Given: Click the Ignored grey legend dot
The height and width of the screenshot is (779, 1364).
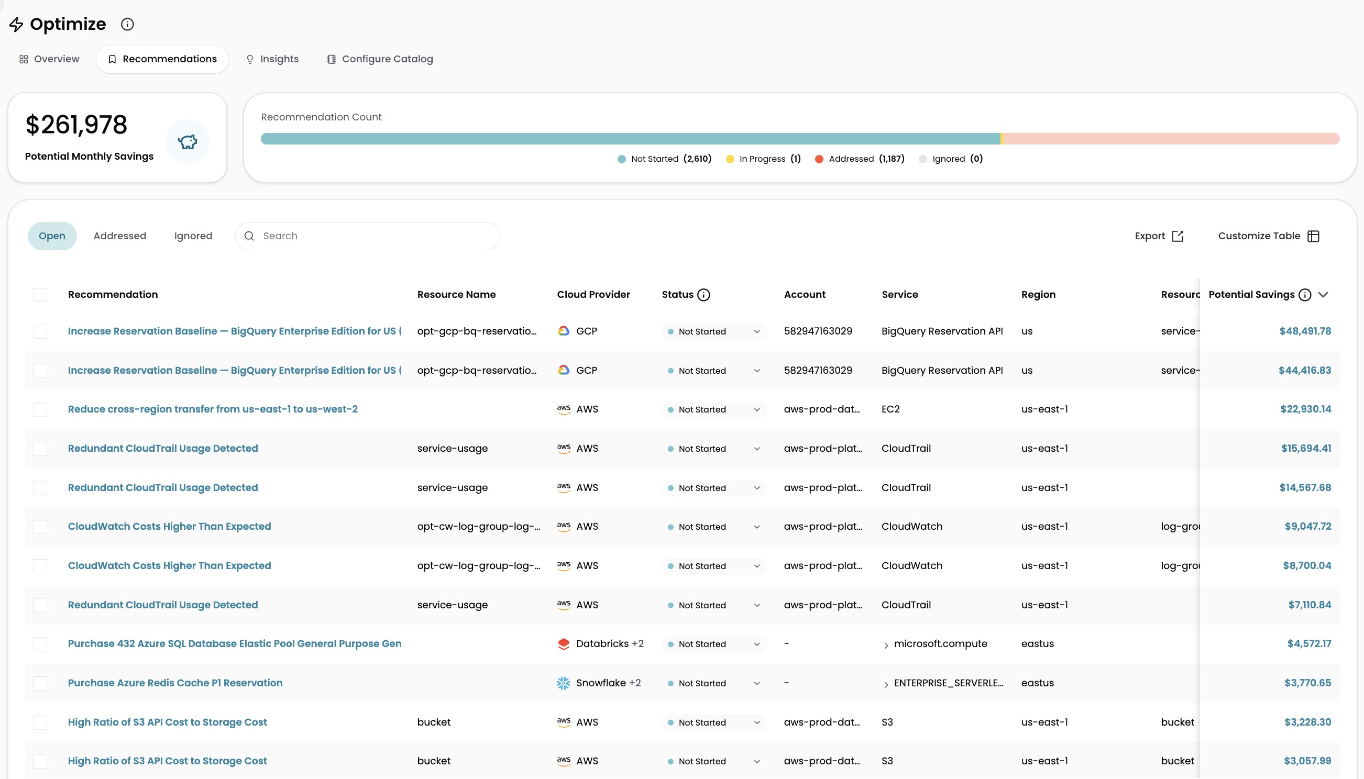Looking at the screenshot, I should [923, 159].
